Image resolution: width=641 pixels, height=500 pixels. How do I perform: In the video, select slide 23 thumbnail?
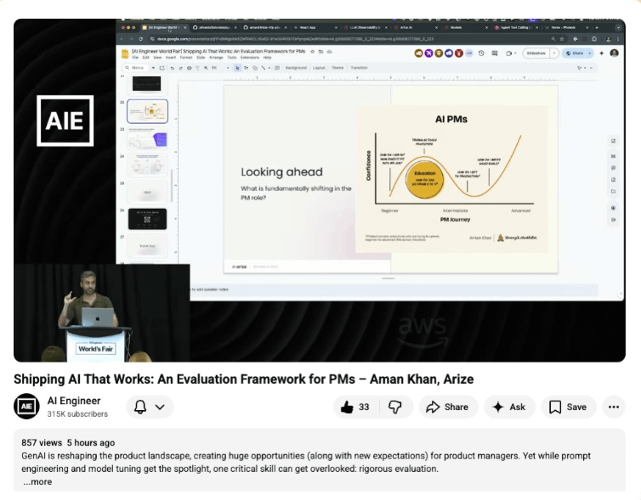pyautogui.click(x=147, y=138)
